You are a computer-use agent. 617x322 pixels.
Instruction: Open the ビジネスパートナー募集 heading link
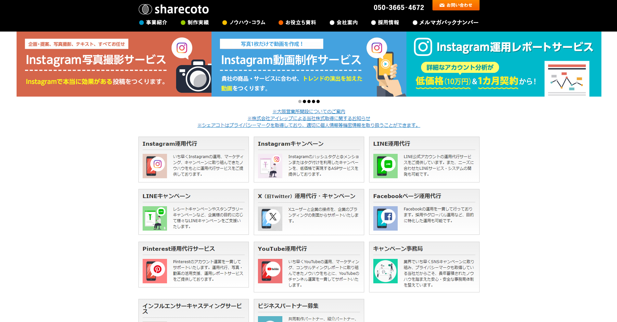[288, 306]
